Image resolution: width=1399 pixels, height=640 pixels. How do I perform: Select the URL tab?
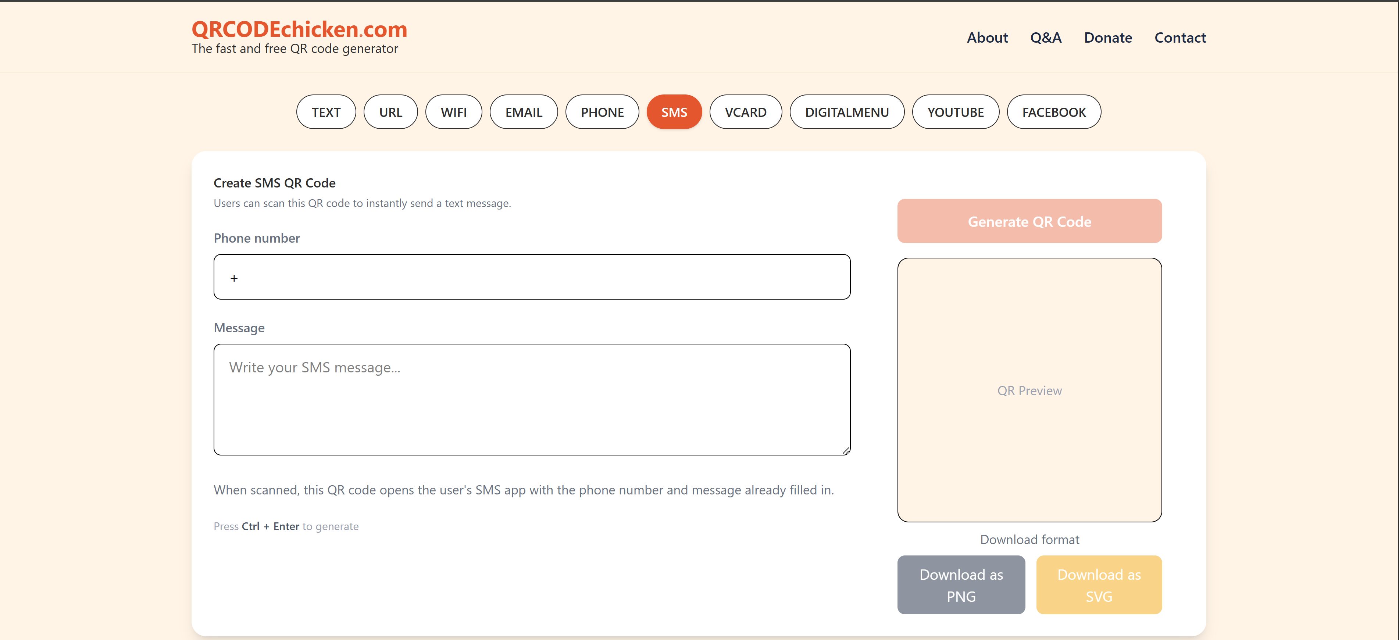[390, 112]
